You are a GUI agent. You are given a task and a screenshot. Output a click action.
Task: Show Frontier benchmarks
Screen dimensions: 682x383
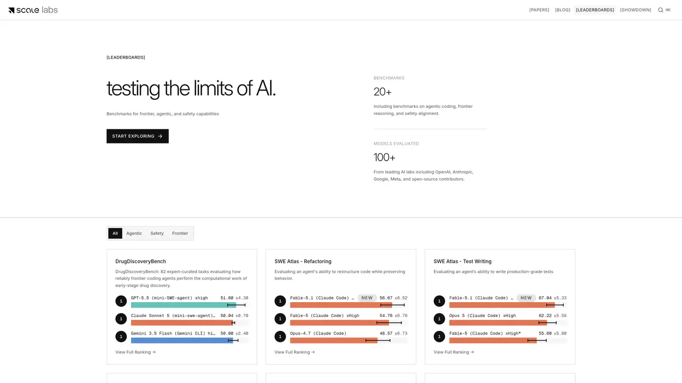point(180,234)
